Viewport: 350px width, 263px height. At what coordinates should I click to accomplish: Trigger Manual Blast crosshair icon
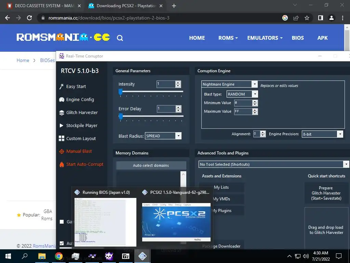pos(62,151)
